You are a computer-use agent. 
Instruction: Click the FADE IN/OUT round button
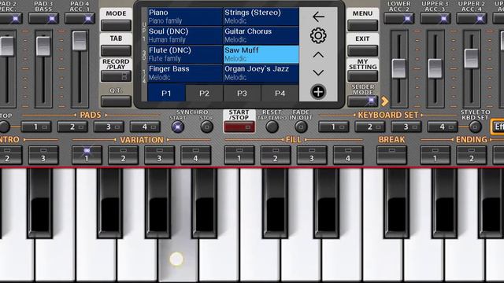click(x=301, y=127)
